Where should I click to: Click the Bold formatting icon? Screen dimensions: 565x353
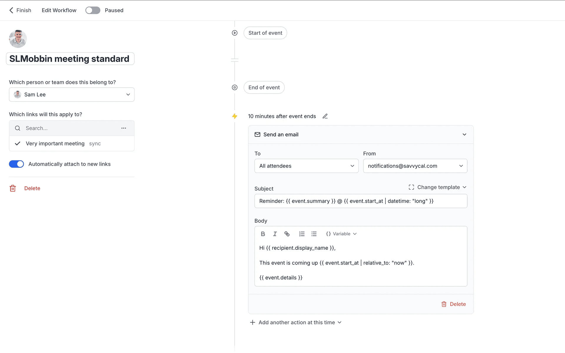(x=263, y=234)
